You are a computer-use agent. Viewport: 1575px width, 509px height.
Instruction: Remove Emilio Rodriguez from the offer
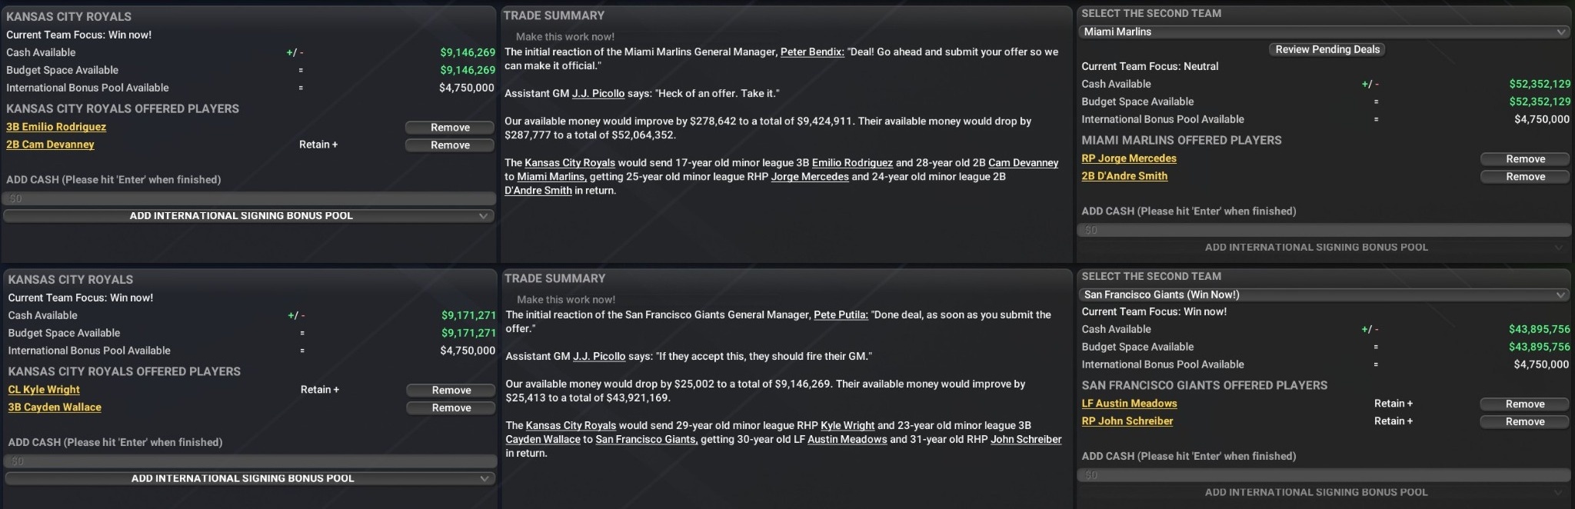click(x=450, y=127)
